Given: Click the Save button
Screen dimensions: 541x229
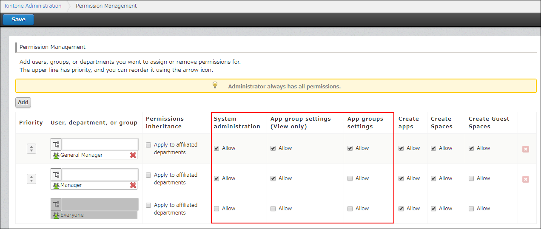Looking at the screenshot, I should pyautogui.click(x=18, y=20).
